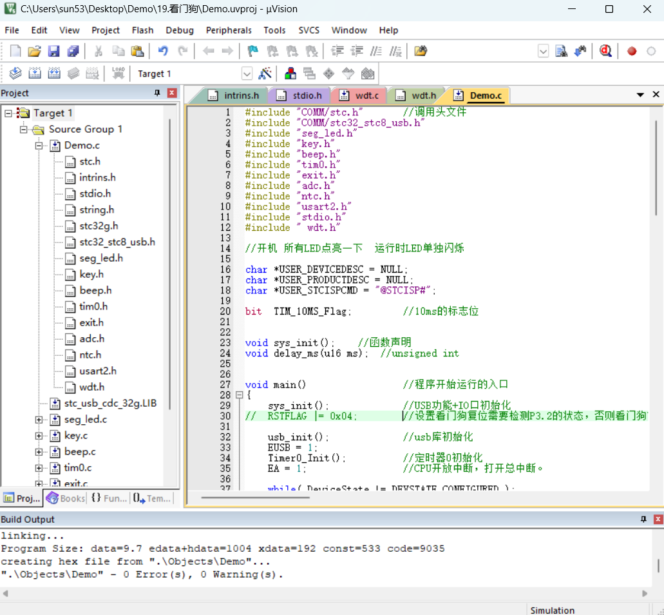Image resolution: width=664 pixels, height=615 pixels.
Task: Open the File menu
Action: coord(12,30)
